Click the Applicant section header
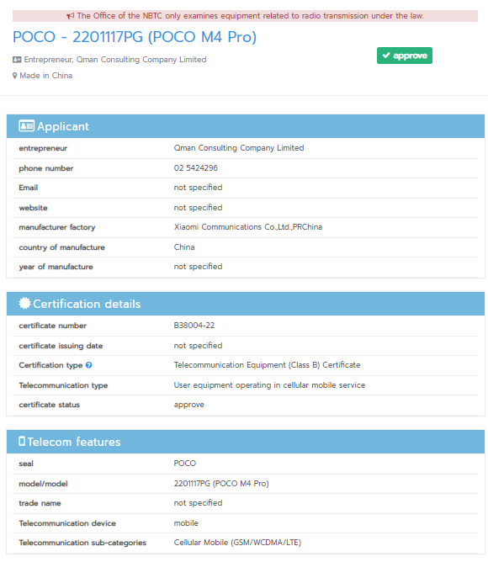Viewport: 488px width, 562px height. [x=246, y=126]
